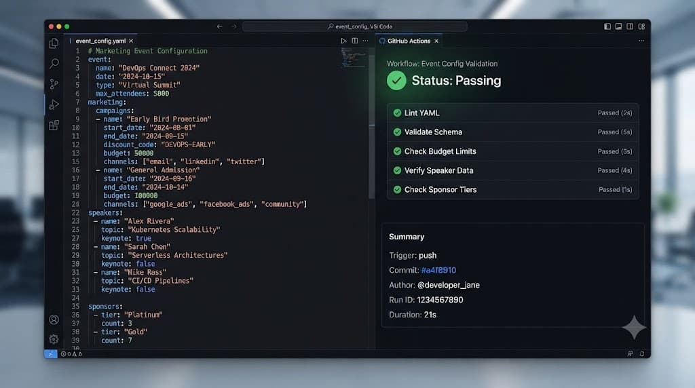This screenshot has height=388, width=695.
Task: Expand the Validate Schema step
Action: pos(513,132)
